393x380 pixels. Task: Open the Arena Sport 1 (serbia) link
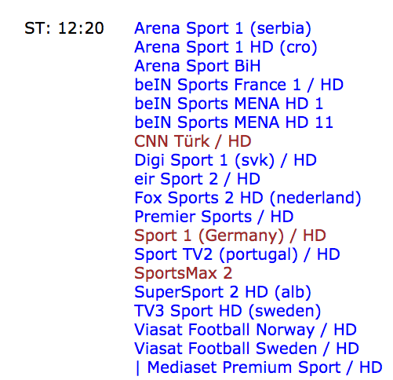[223, 28]
